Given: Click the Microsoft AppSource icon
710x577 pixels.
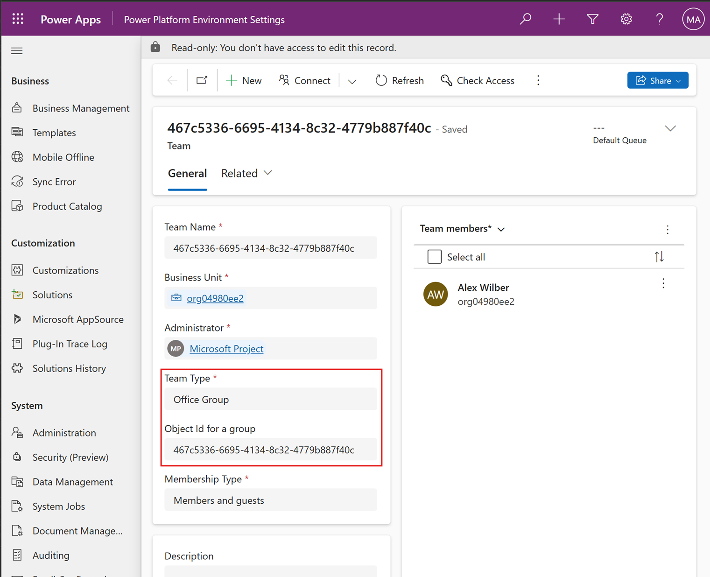Looking at the screenshot, I should pyautogui.click(x=17, y=319).
